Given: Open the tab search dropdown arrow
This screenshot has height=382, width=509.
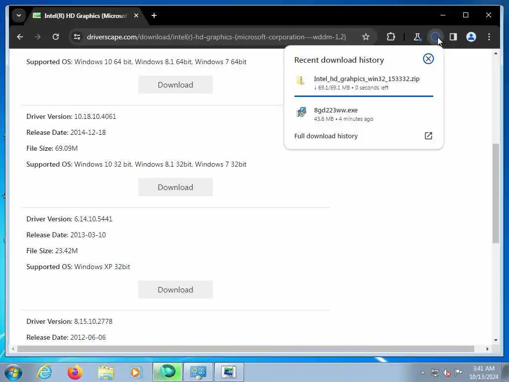Looking at the screenshot, I should coord(19,15).
